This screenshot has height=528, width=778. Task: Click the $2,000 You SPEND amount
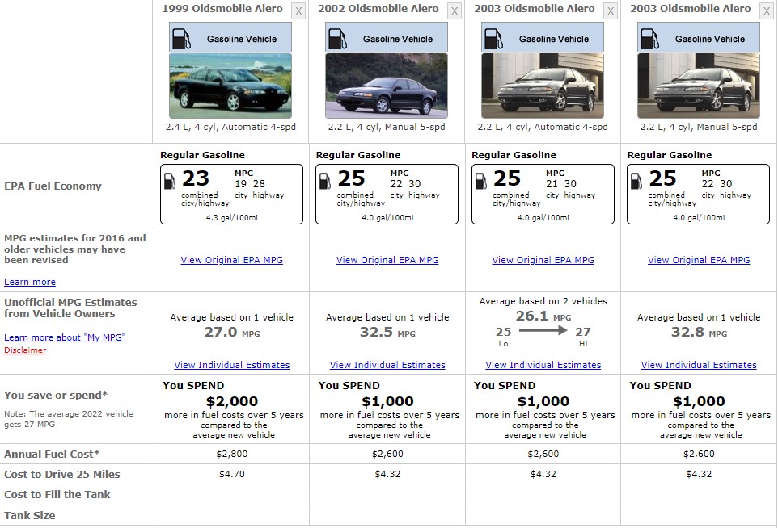[x=232, y=401]
